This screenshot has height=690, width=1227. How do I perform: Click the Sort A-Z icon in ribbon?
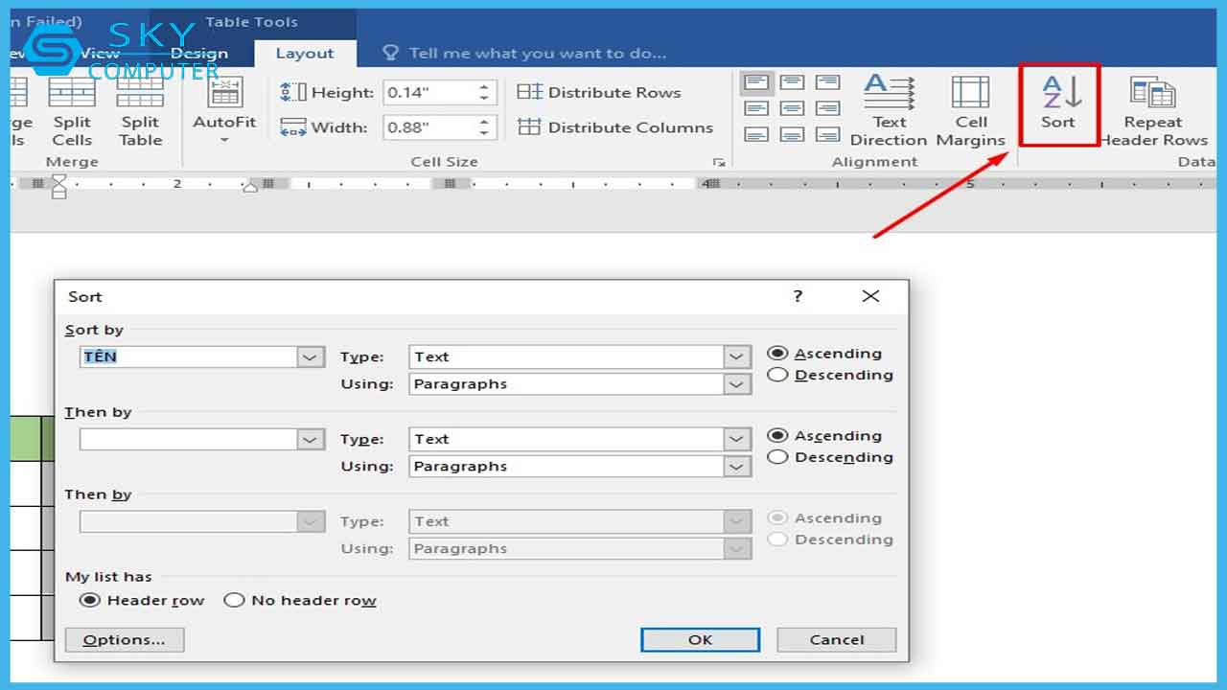point(1059,94)
